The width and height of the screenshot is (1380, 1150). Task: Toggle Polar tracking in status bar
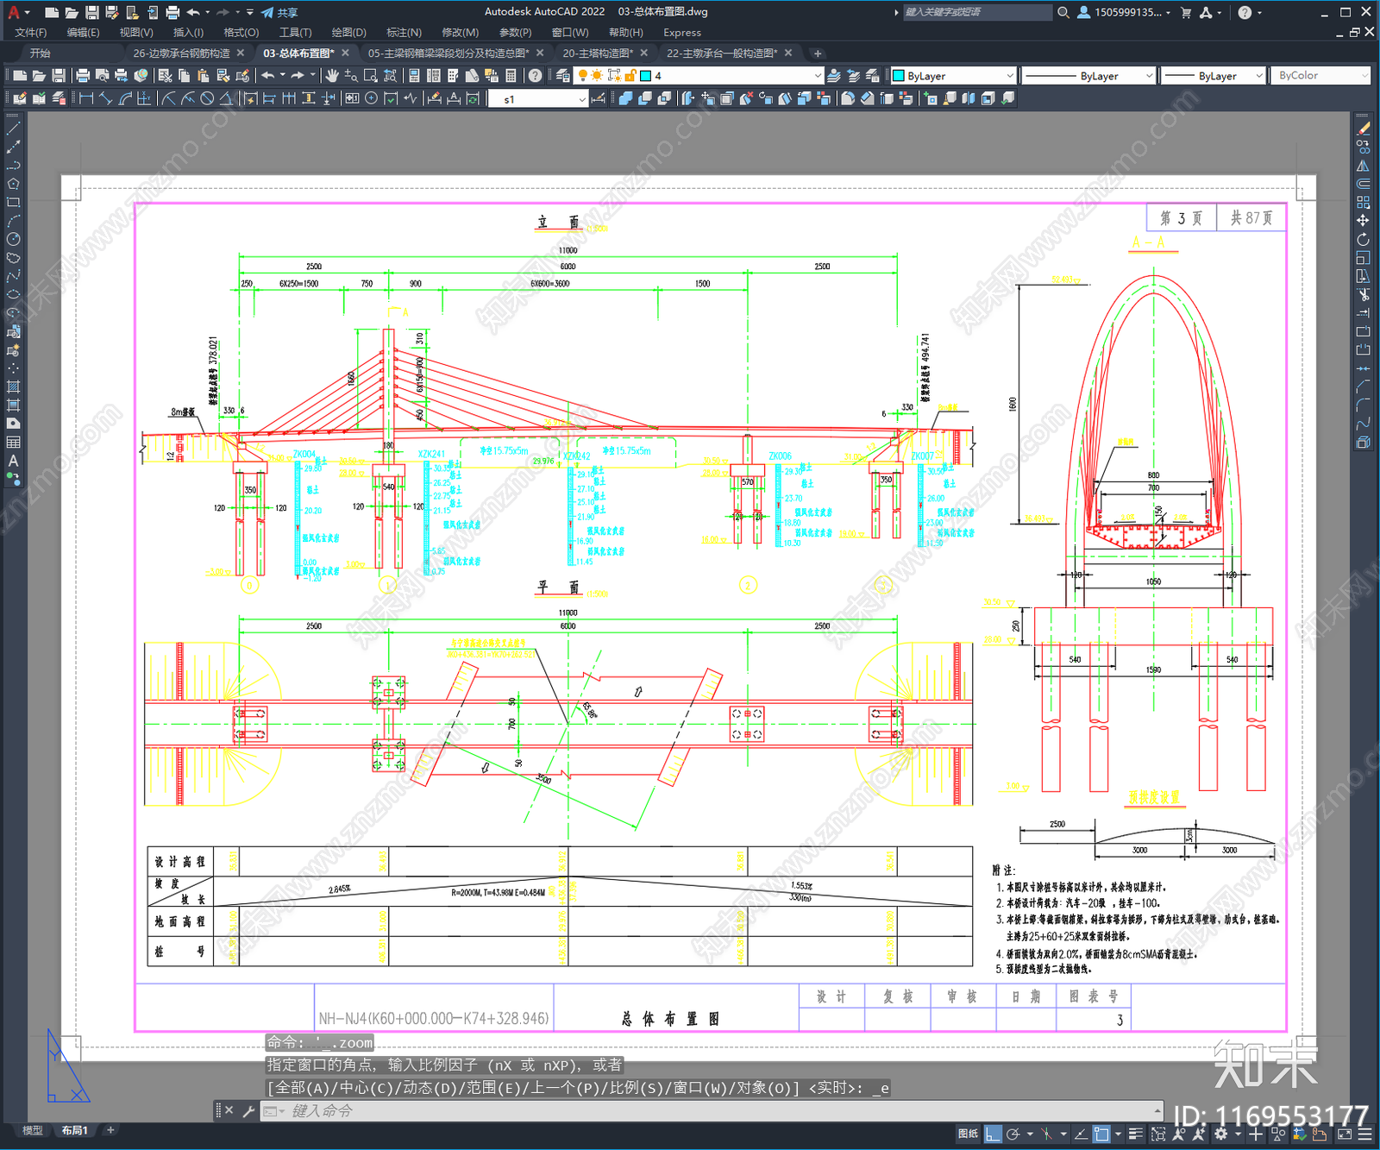point(1013,1134)
